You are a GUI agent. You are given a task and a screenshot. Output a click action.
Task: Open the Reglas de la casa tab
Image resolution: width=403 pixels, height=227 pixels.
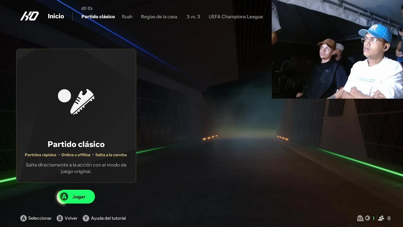point(159,17)
